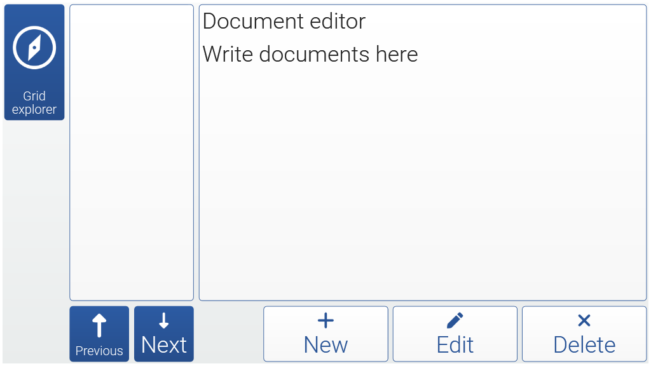Click the blank area of the document editor
The image size is (651, 366).
click(x=423, y=182)
